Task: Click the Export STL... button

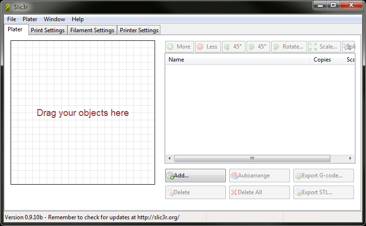Action: point(324,192)
